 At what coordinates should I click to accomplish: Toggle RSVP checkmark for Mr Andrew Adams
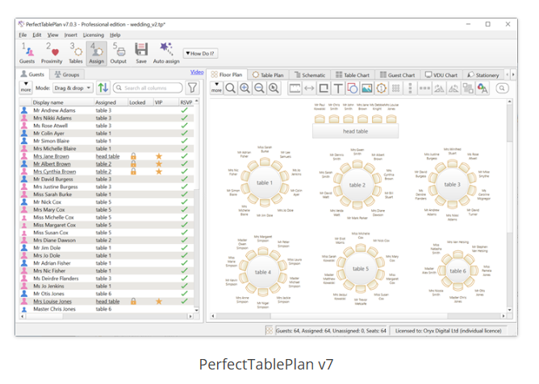point(184,110)
